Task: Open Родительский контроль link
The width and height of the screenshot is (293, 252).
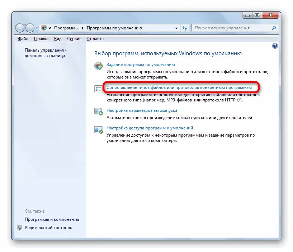Action: 48,228
